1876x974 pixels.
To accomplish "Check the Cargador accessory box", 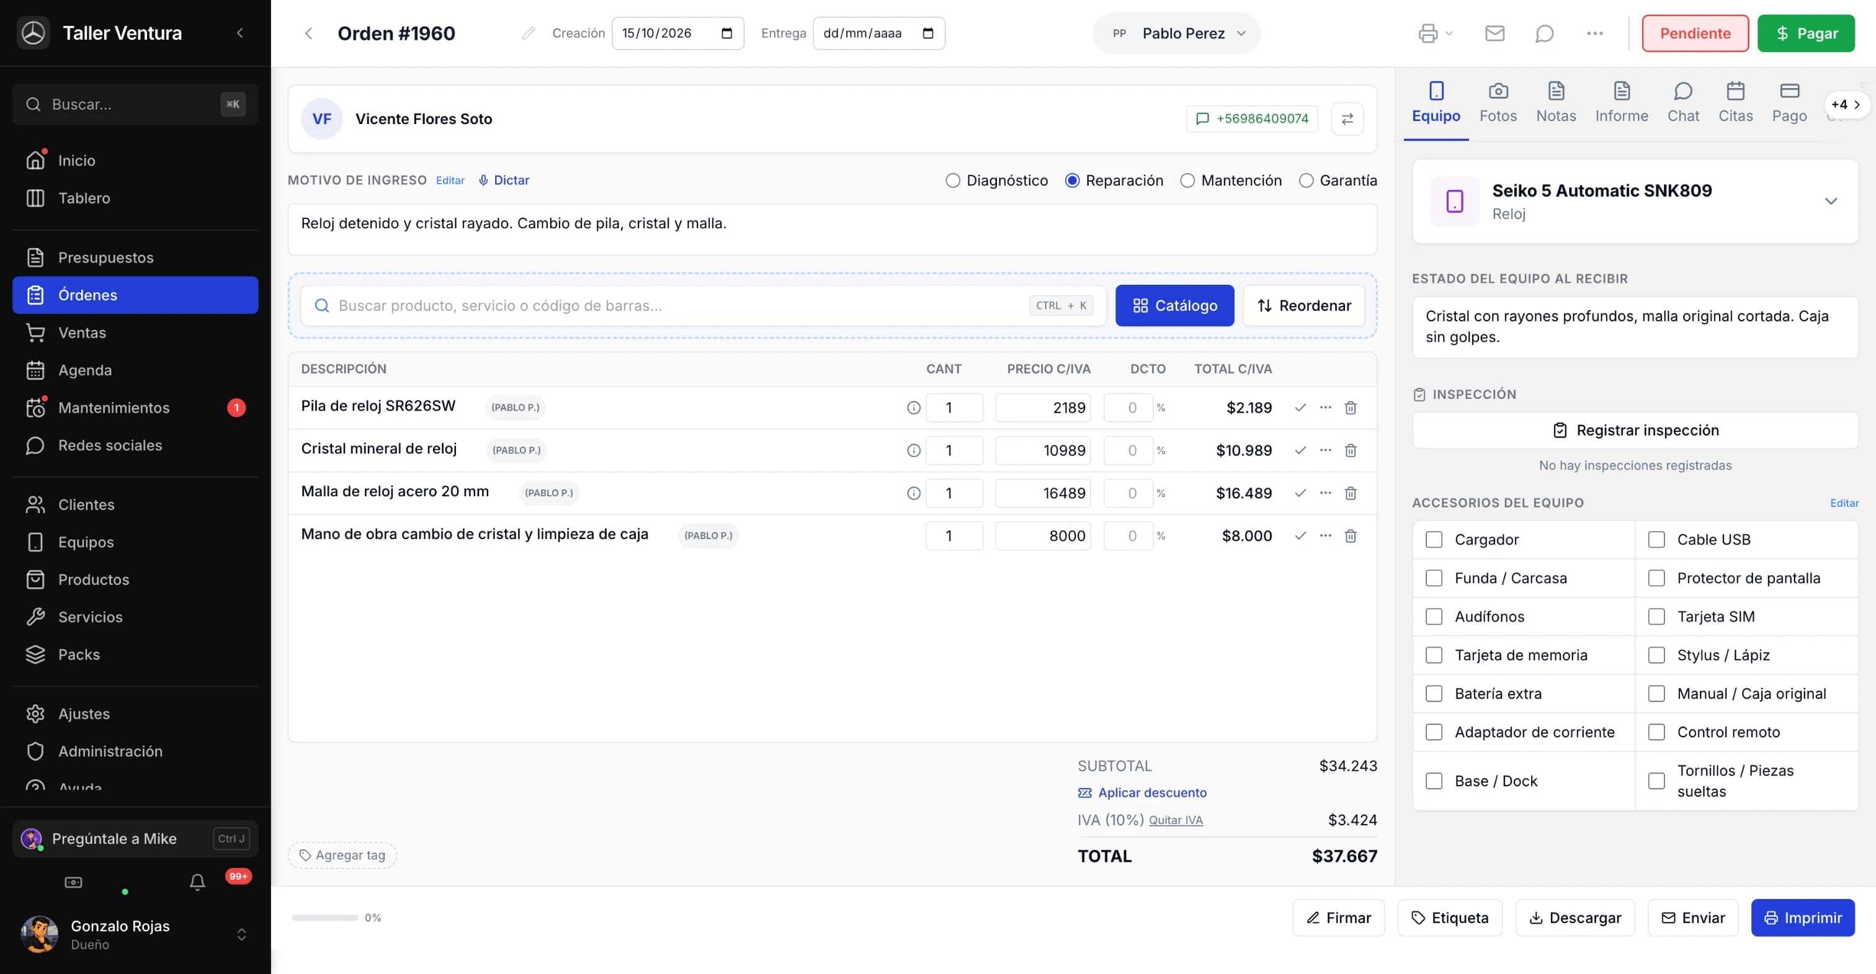I will click(x=1434, y=540).
